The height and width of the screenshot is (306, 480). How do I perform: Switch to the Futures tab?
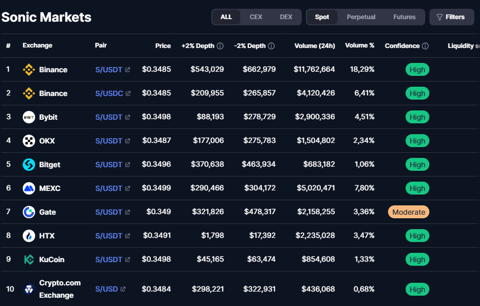coord(405,17)
